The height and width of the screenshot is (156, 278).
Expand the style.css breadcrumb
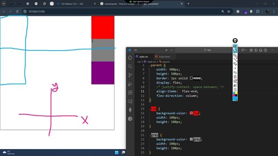click(150, 62)
